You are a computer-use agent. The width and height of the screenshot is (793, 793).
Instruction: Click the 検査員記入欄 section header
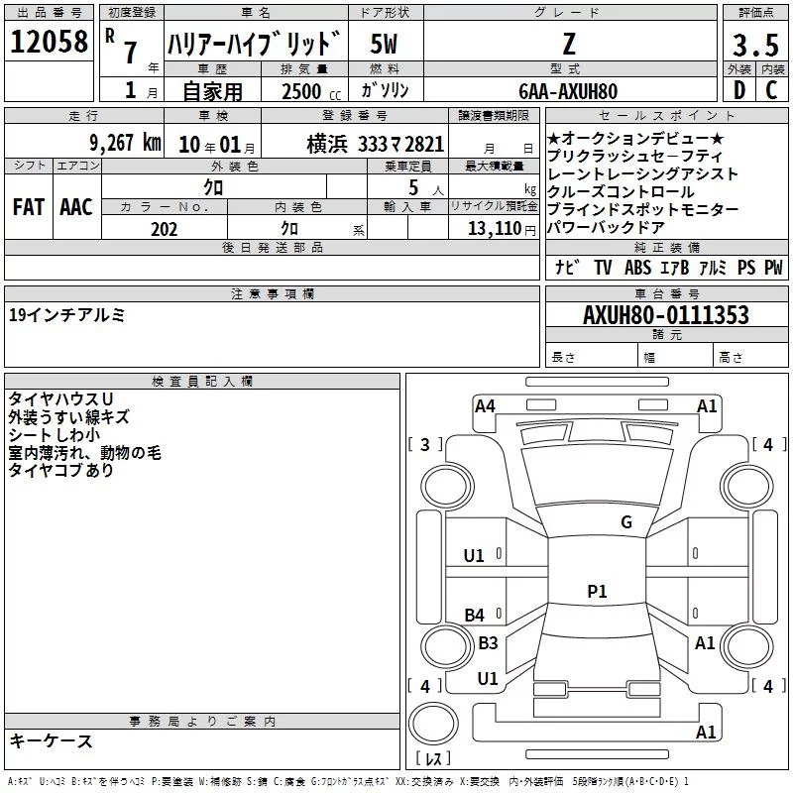(202, 381)
